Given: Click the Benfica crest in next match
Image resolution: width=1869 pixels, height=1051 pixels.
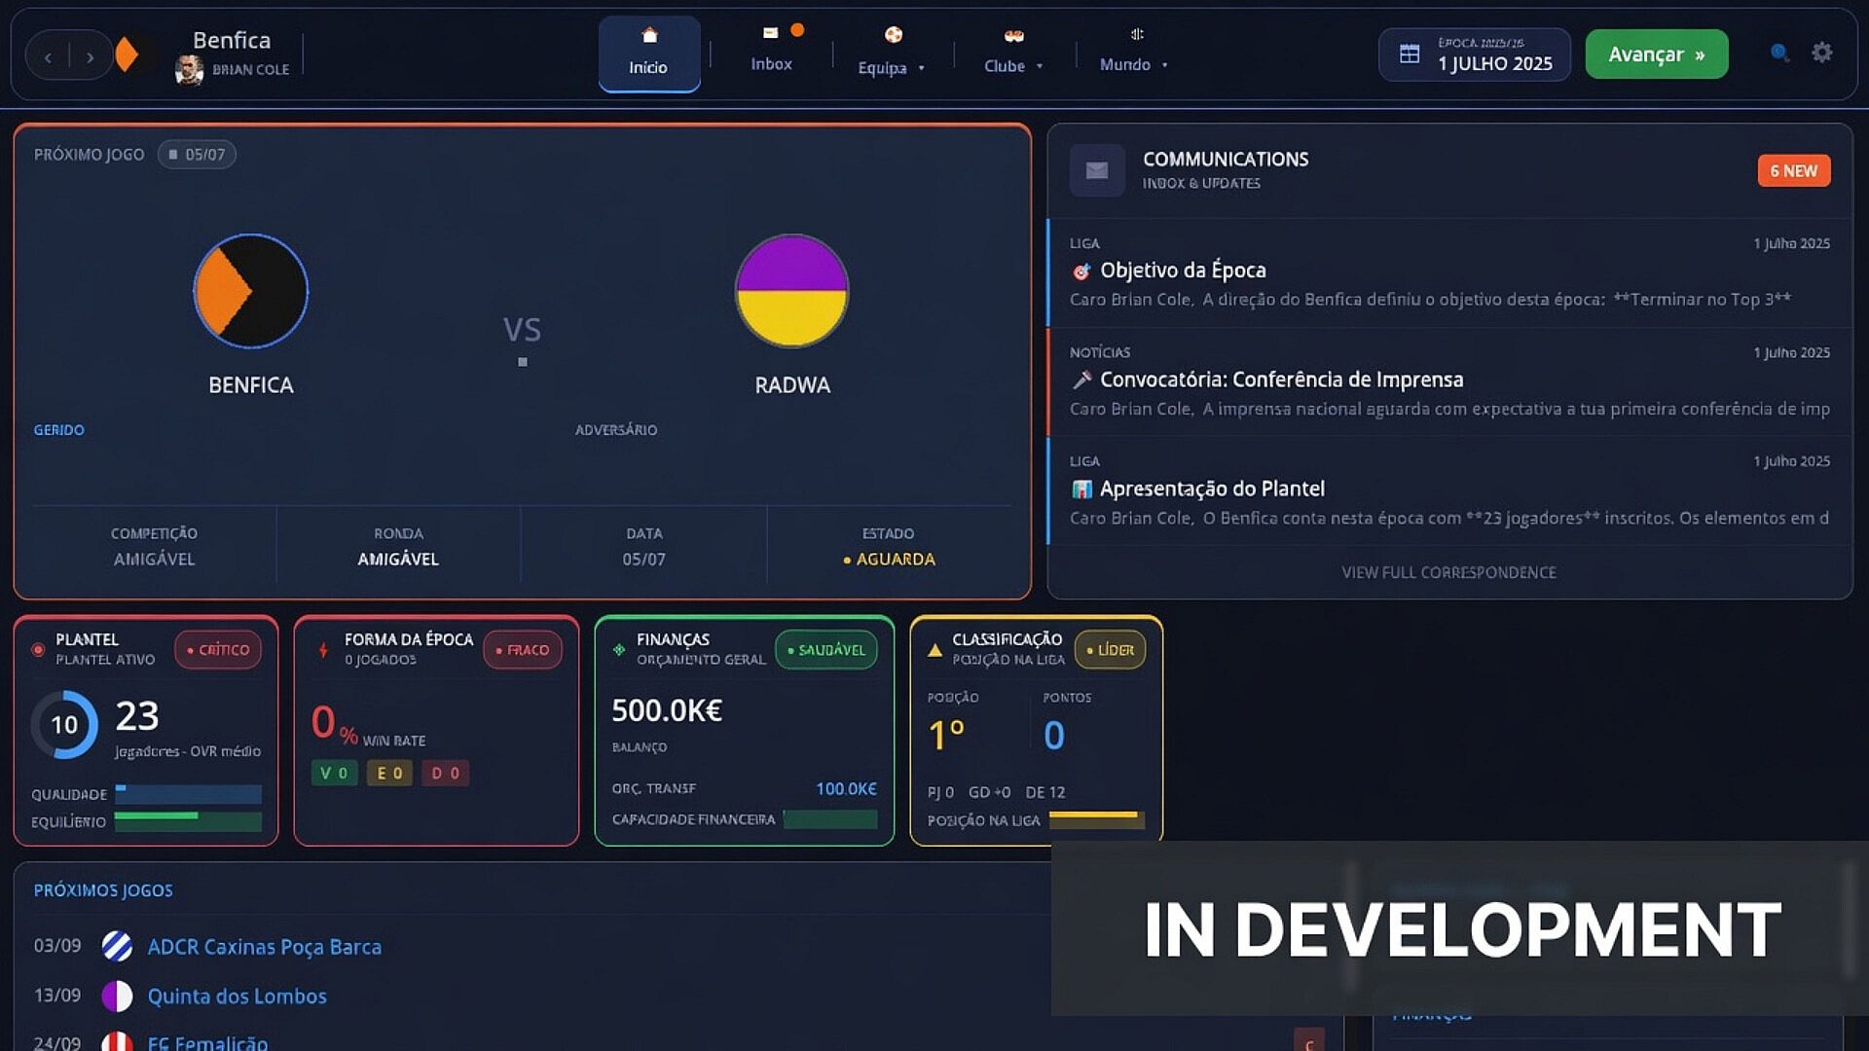Looking at the screenshot, I should pyautogui.click(x=251, y=291).
